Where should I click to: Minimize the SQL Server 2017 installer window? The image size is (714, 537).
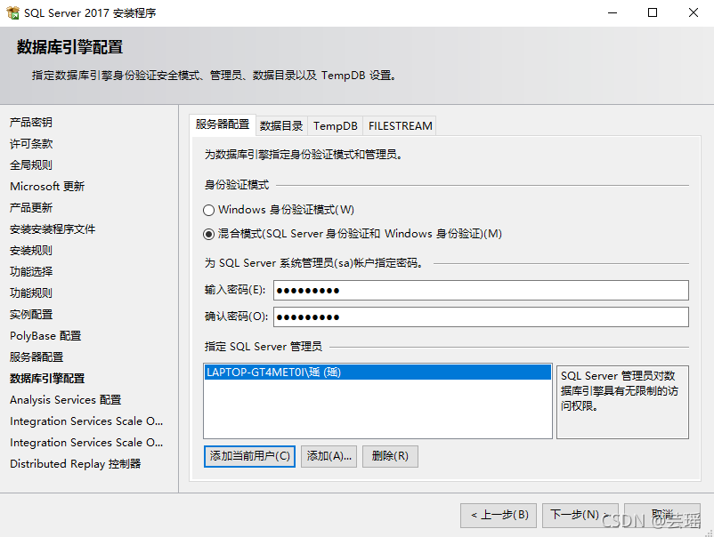[613, 12]
